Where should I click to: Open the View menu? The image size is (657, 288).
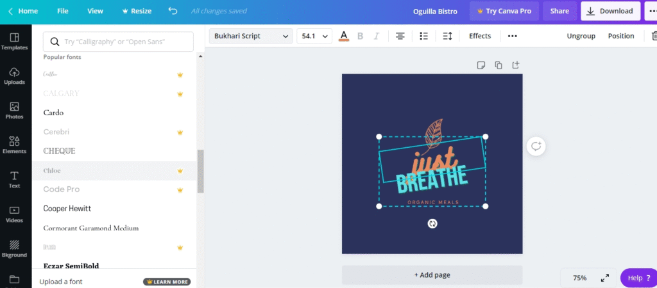point(95,11)
